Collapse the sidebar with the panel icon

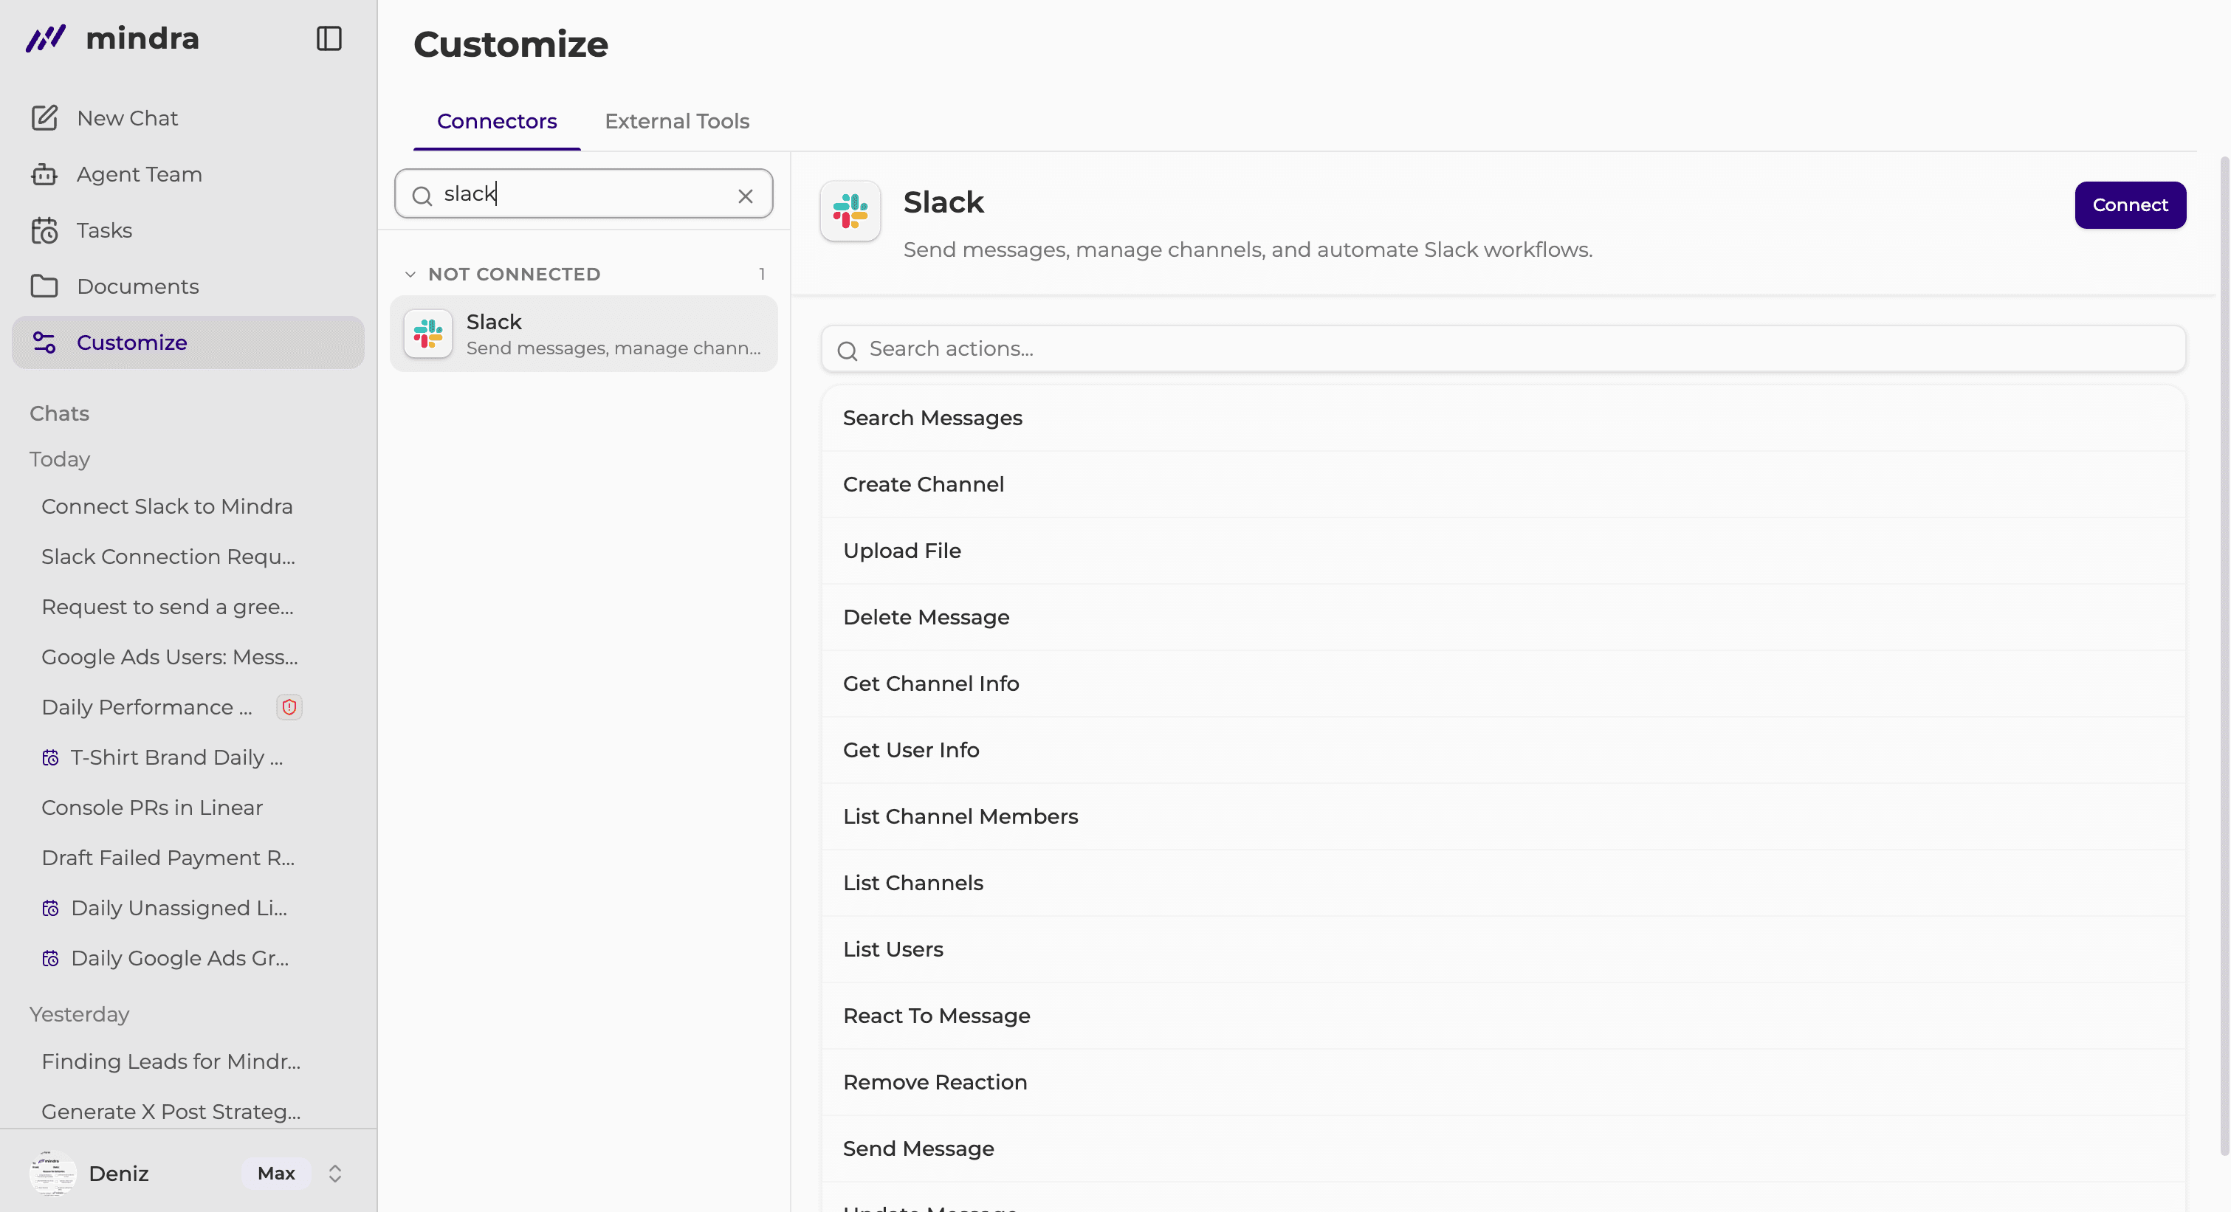point(329,38)
